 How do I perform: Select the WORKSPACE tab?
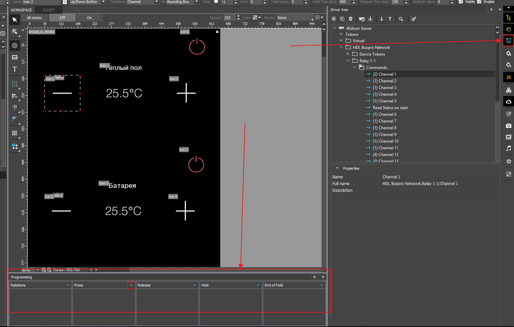pos(21,10)
